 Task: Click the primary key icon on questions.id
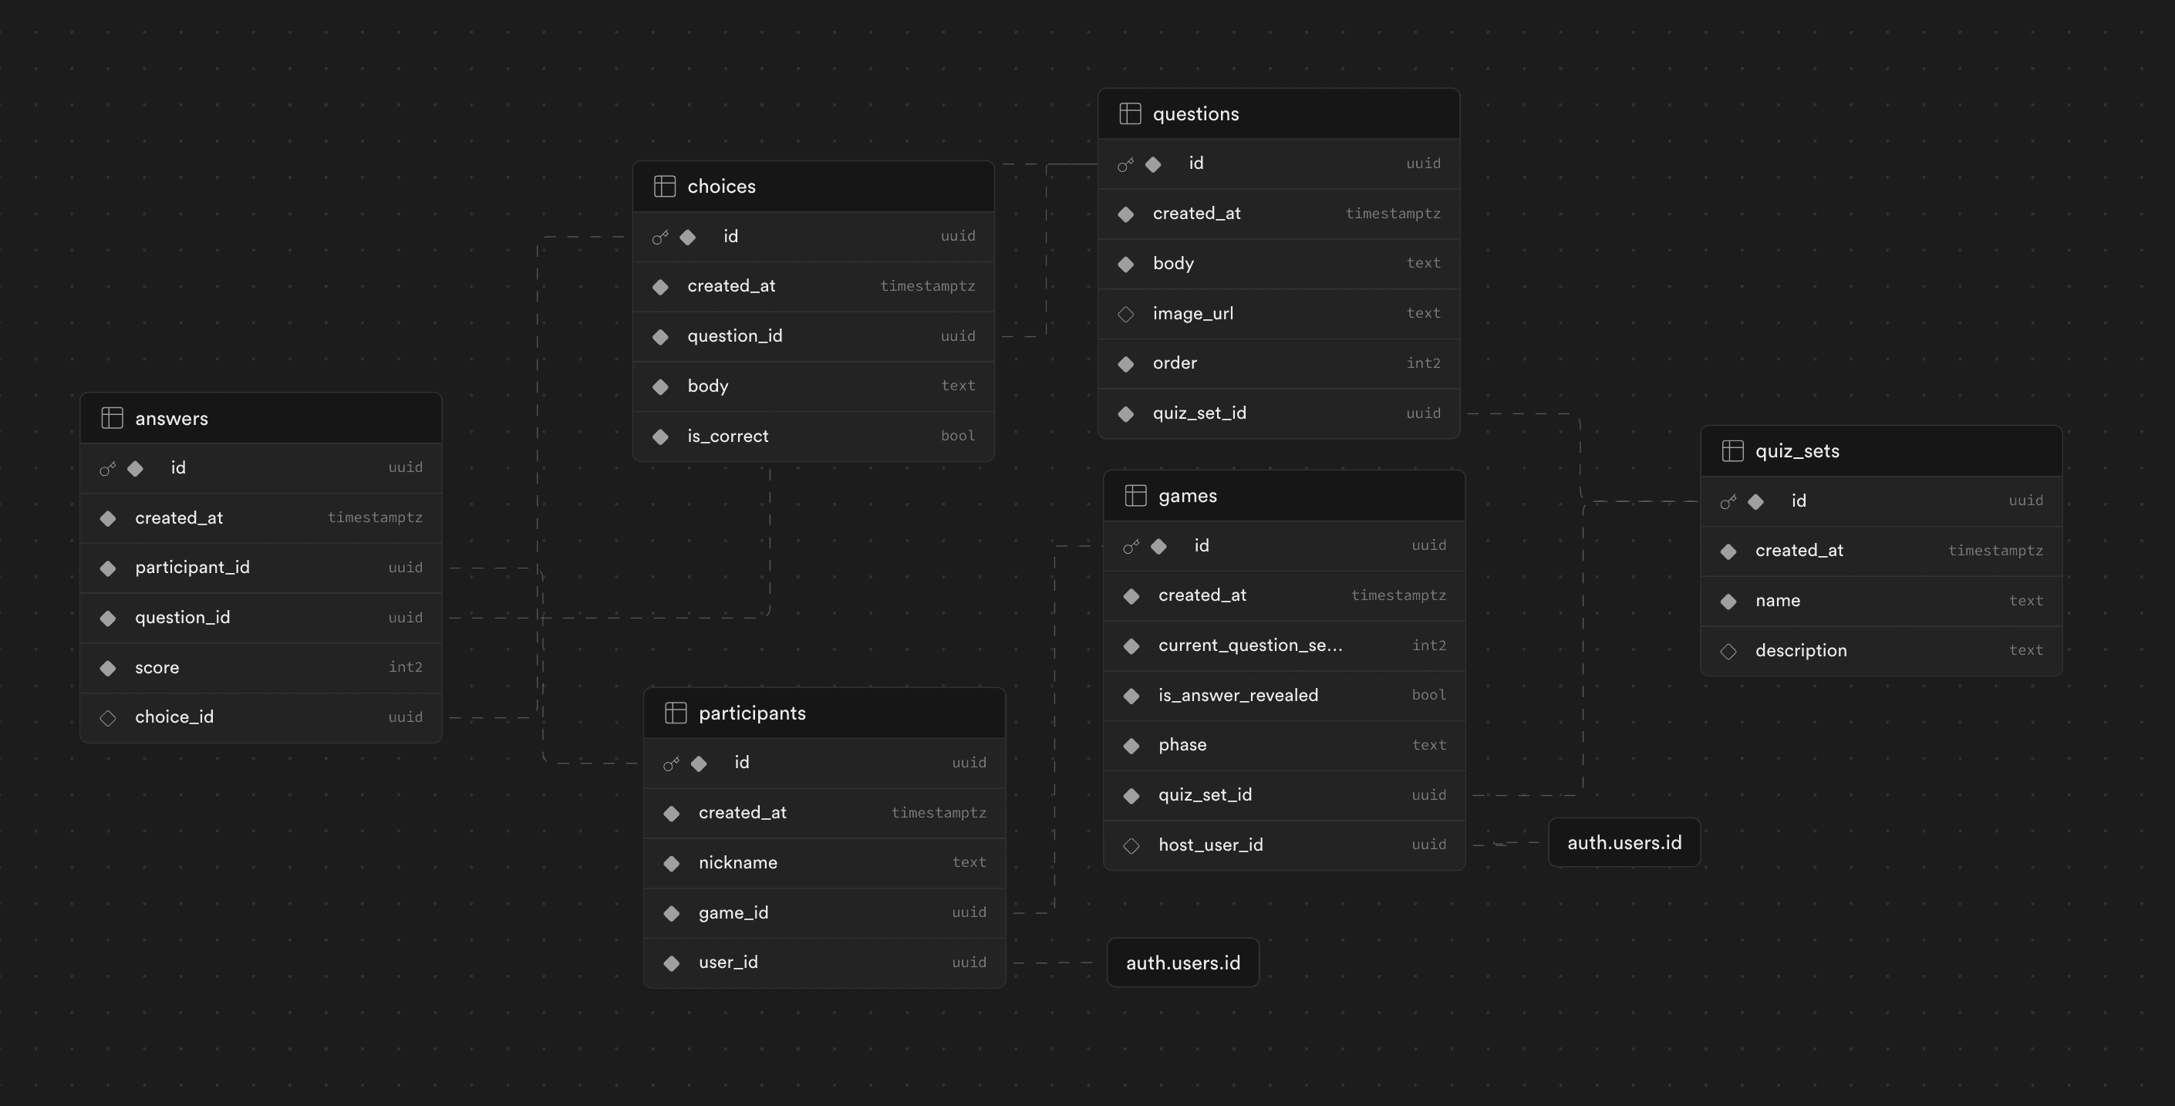pyautogui.click(x=1125, y=162)
